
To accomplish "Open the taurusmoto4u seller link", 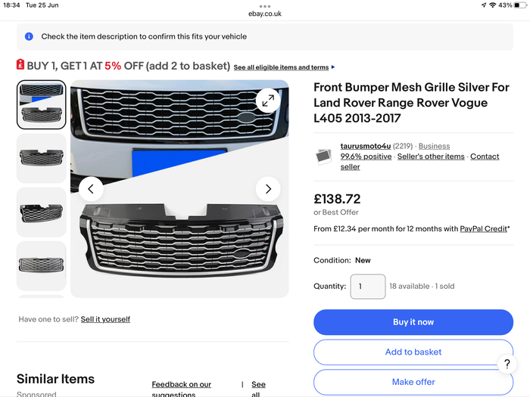I will pos(366,146).
